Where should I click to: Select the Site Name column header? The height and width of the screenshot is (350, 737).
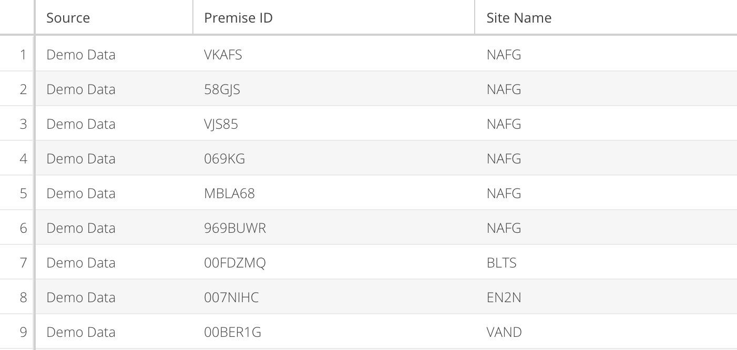point(606,17)
